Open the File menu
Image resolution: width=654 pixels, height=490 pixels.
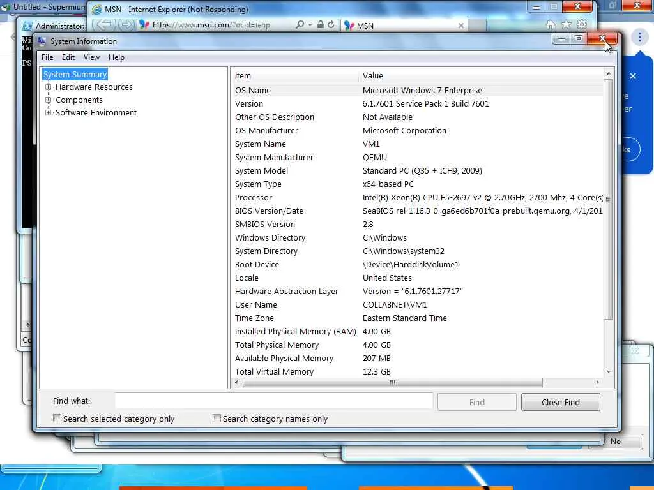(47, 57)
